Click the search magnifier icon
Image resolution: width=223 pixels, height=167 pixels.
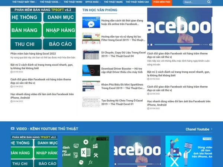click(x=209, y=2)
